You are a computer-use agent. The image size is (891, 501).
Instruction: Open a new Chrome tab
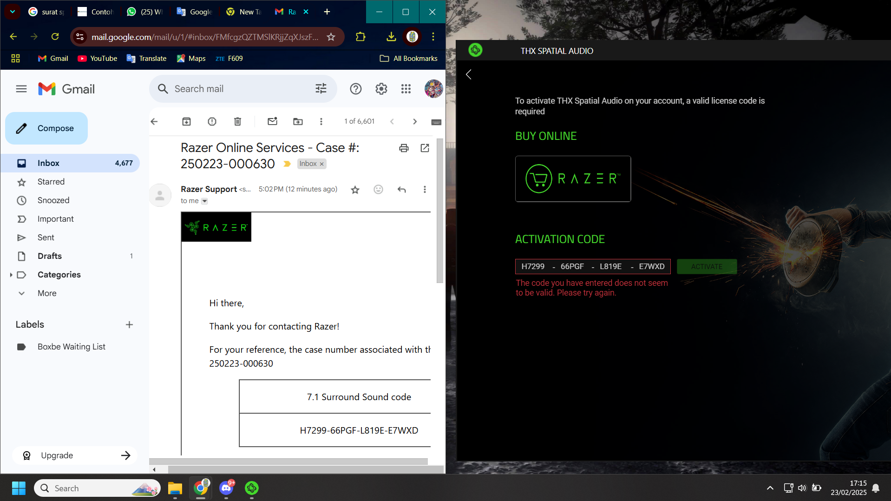click(327, 12)
